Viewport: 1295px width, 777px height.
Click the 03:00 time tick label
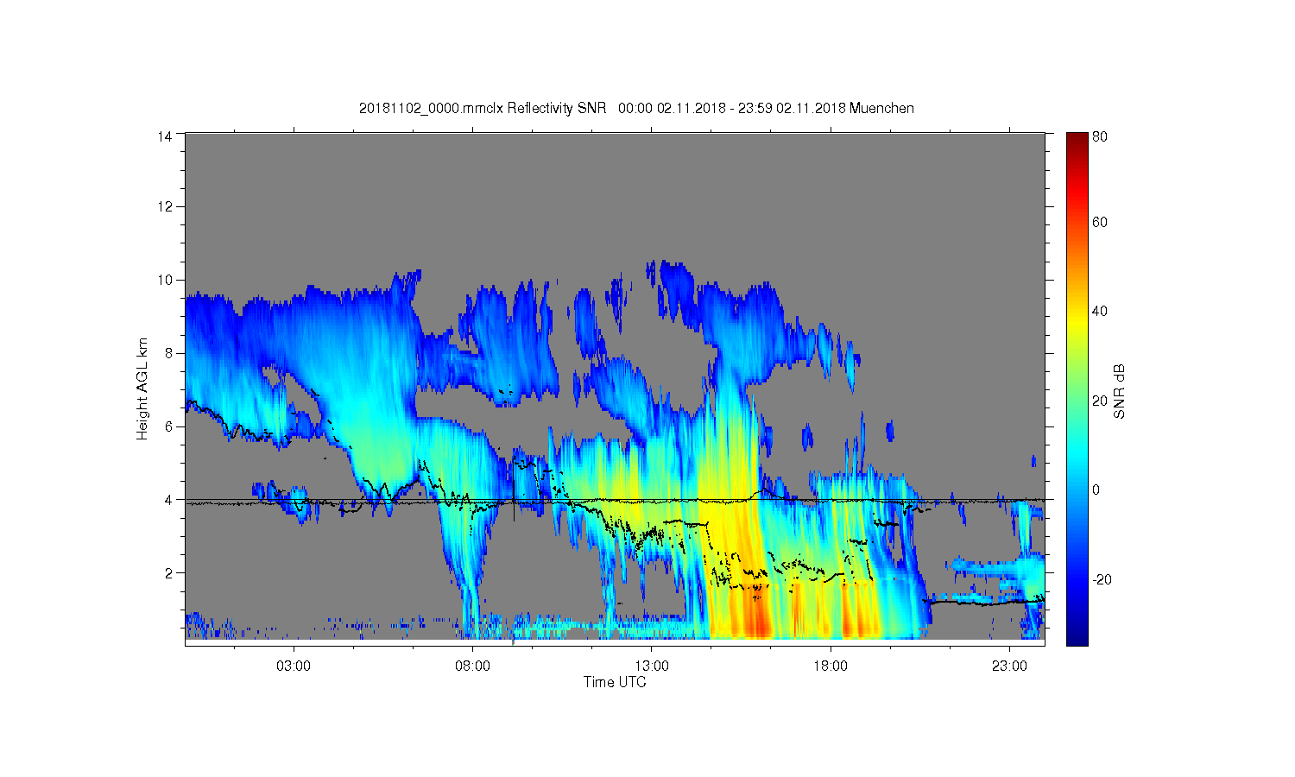[294, 666]
